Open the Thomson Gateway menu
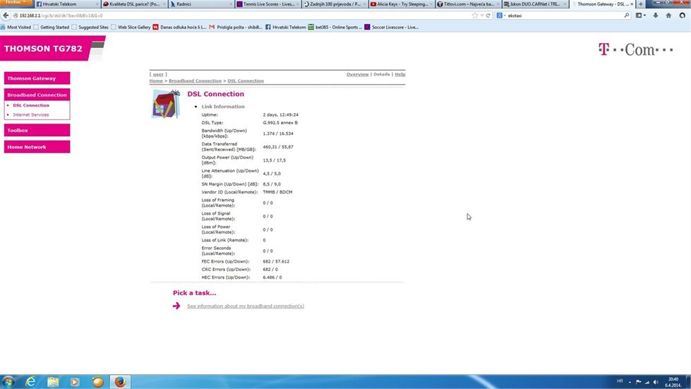Image resolution: width=691 pixels, height=389 pixels. 37,78
